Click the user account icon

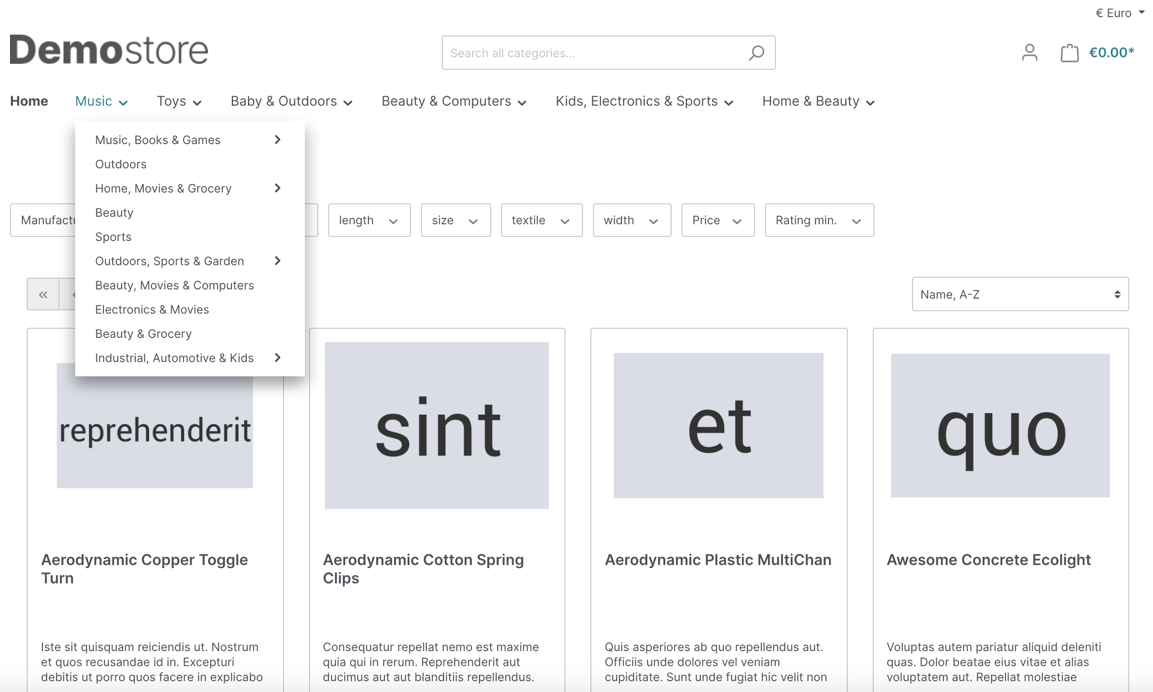click(x=1029, y=52)
